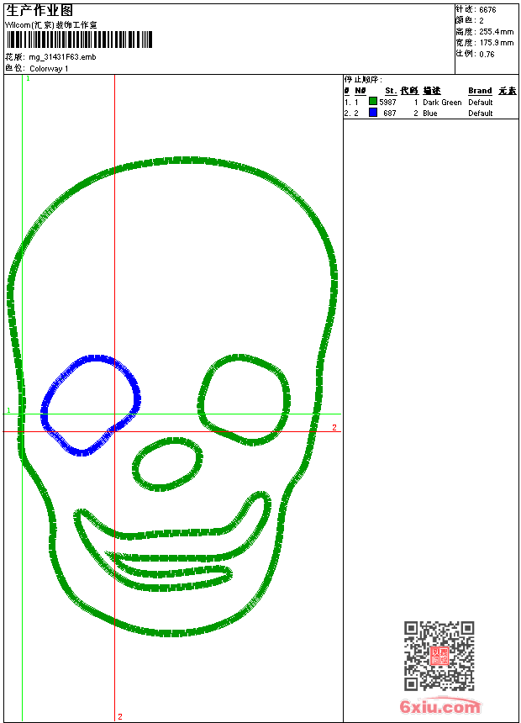
Task: Click the 生产作业图 title
Action: pyautogui.click(x=39, y=10)
